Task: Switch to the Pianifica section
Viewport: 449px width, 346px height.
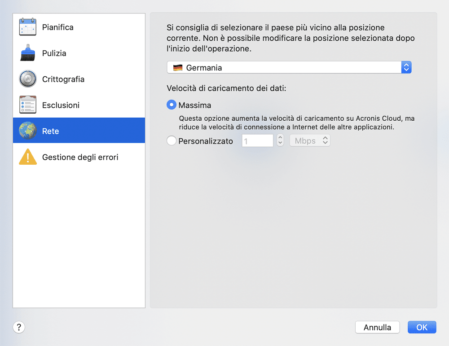Action: [58, 27]
